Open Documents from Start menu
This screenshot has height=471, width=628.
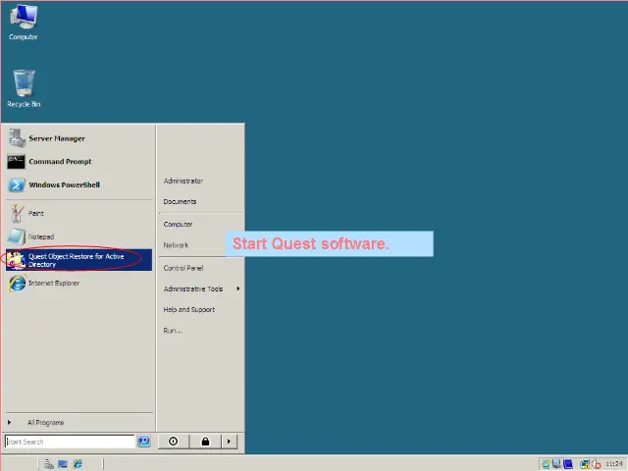point(180,201)
